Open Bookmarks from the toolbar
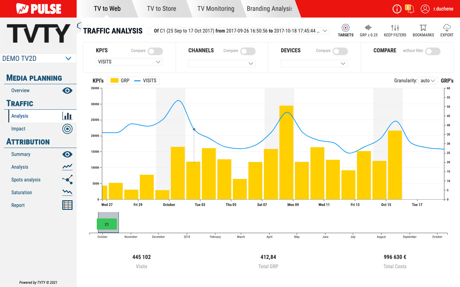Screen dimensions: 460x287 click(x=423, y=28)
